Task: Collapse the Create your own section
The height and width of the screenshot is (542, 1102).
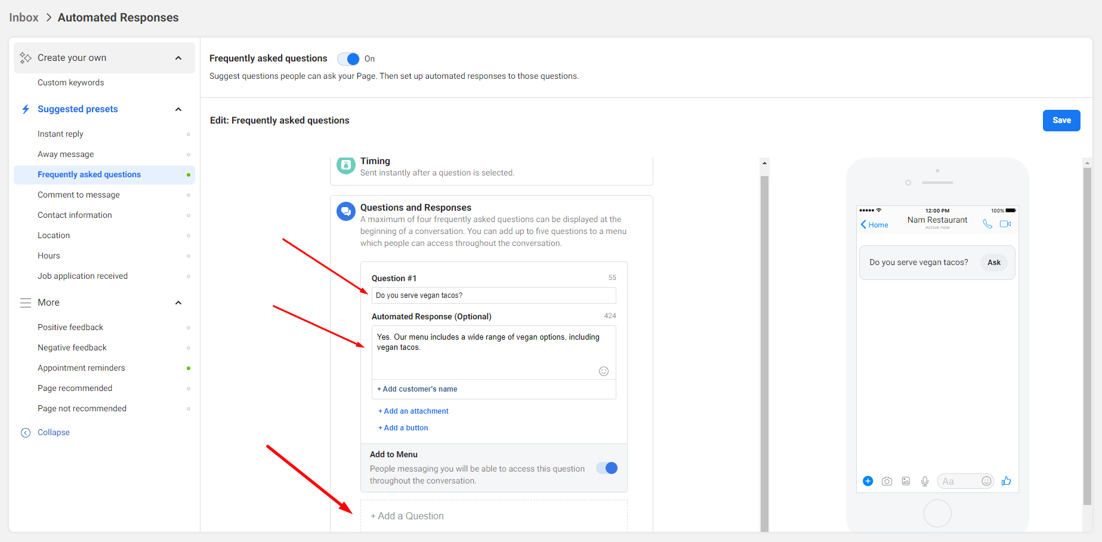Action: click(x=178, y=57)
